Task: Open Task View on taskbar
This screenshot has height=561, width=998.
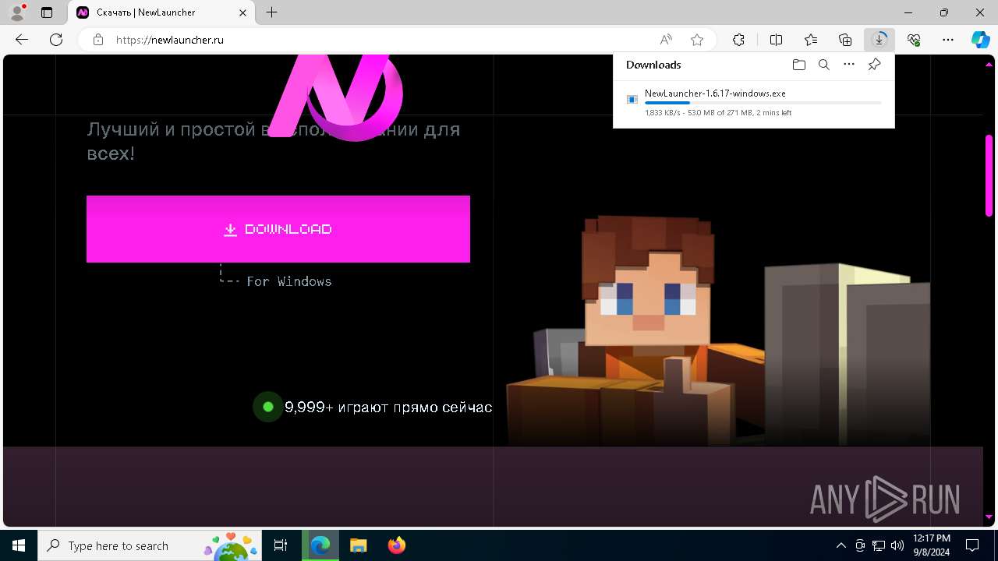Action: pyautogui.click(x=281, y=545)
